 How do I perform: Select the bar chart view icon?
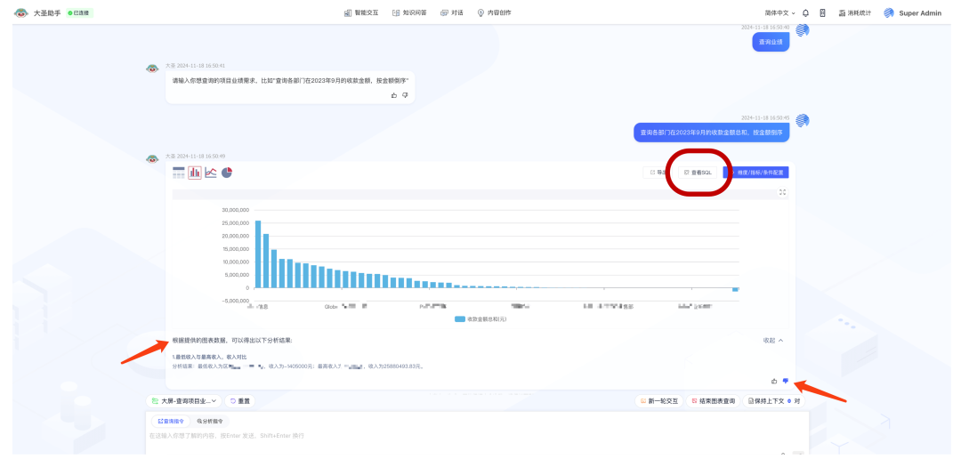tap(194, 173)
